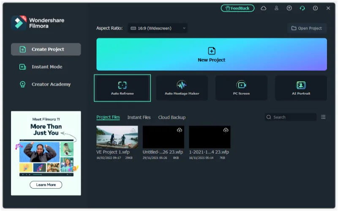This screenshot has width=338, height=211.
Task: Open the cloud storage icon
Action: (263, 8)
